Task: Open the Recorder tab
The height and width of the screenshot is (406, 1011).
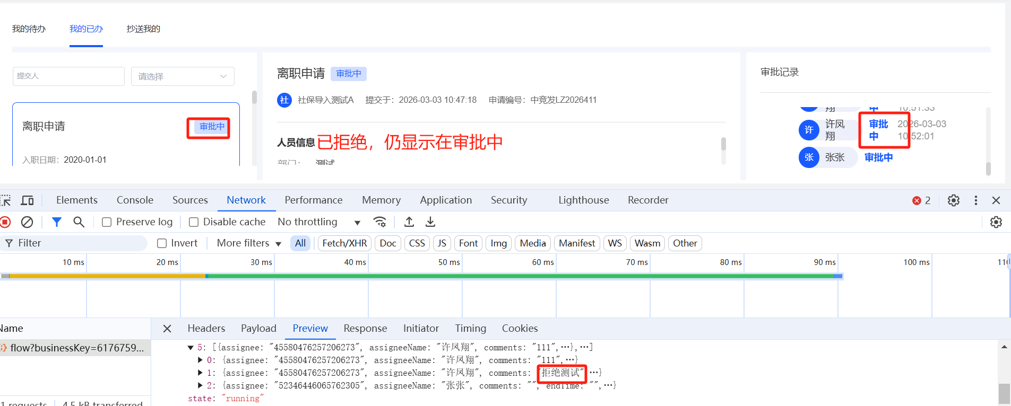Action: coord(648,200)
